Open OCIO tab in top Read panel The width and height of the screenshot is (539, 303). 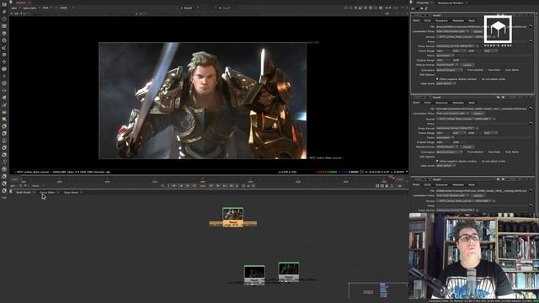[x=427, y=20]
